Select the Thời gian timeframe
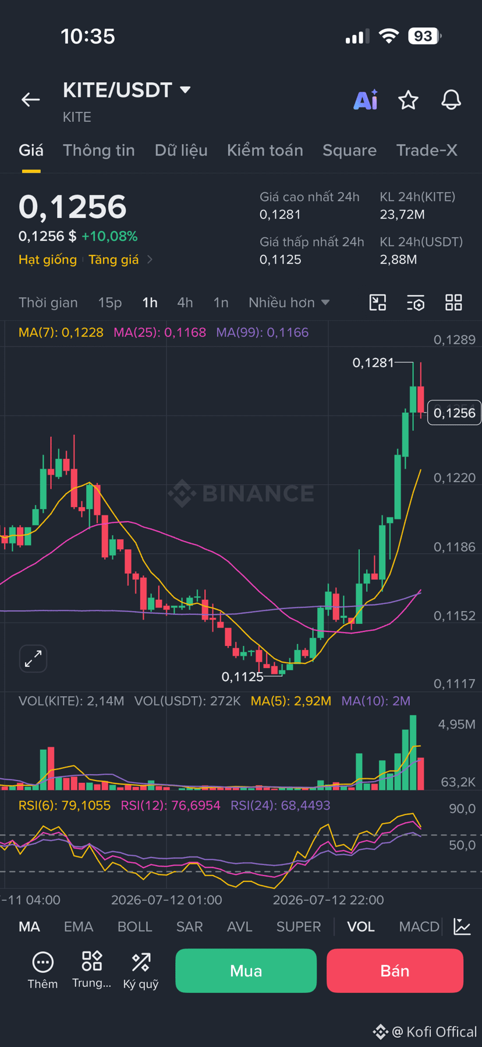The image size is (482, 1047). point(48,303)
